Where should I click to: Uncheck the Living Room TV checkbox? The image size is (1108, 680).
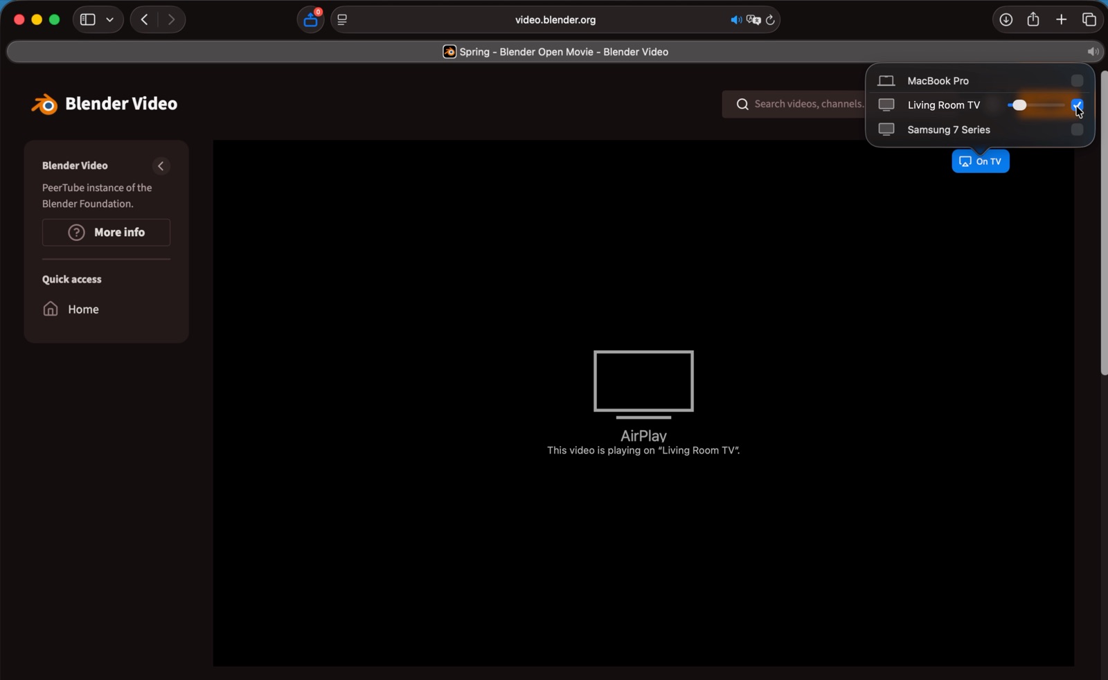pyautogui.click(x=1077, y=105)
